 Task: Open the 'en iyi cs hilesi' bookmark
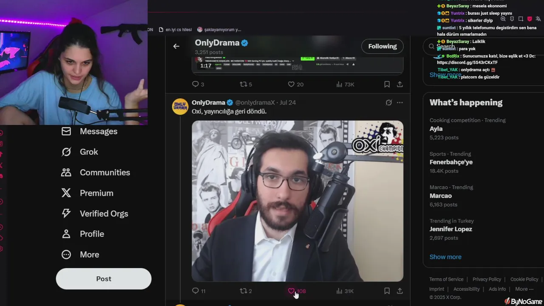pyautogui.click(x=175, y=29)
